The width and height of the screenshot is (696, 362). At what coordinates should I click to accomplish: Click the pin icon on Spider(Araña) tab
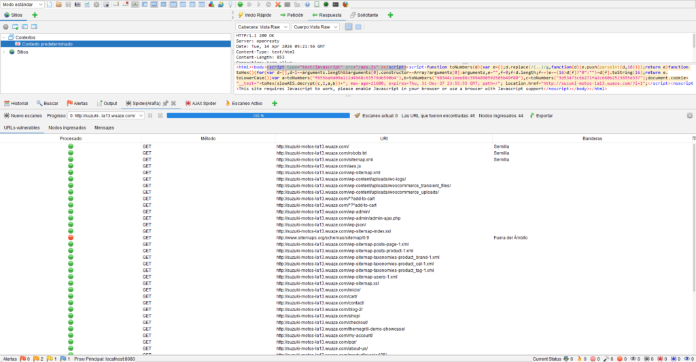tap(166, 103)
